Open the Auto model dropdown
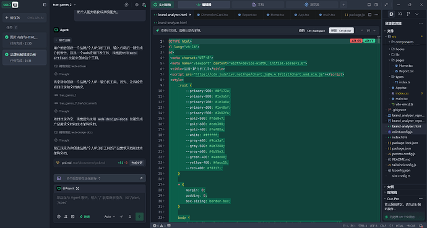The height and width of the screenshot is (228, 427). (110, 217)
